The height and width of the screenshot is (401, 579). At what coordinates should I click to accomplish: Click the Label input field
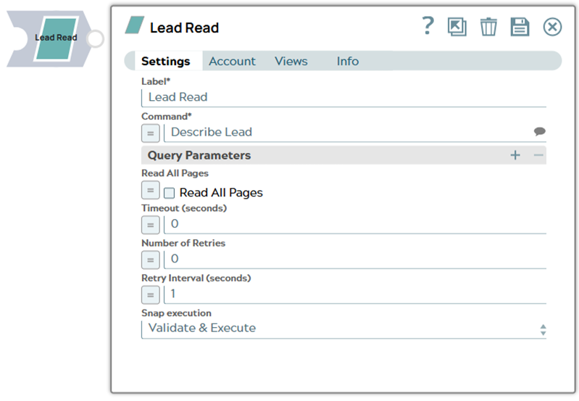point(343,98)
